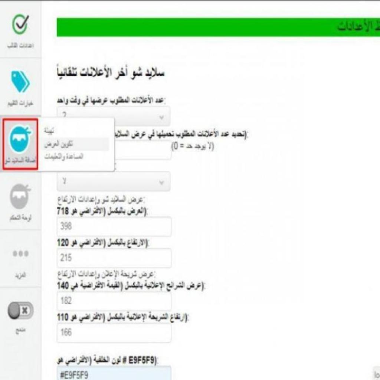Select the slide height field showing 166
The height and width of the screenshot is (380, 380).
tap(114, 332)
